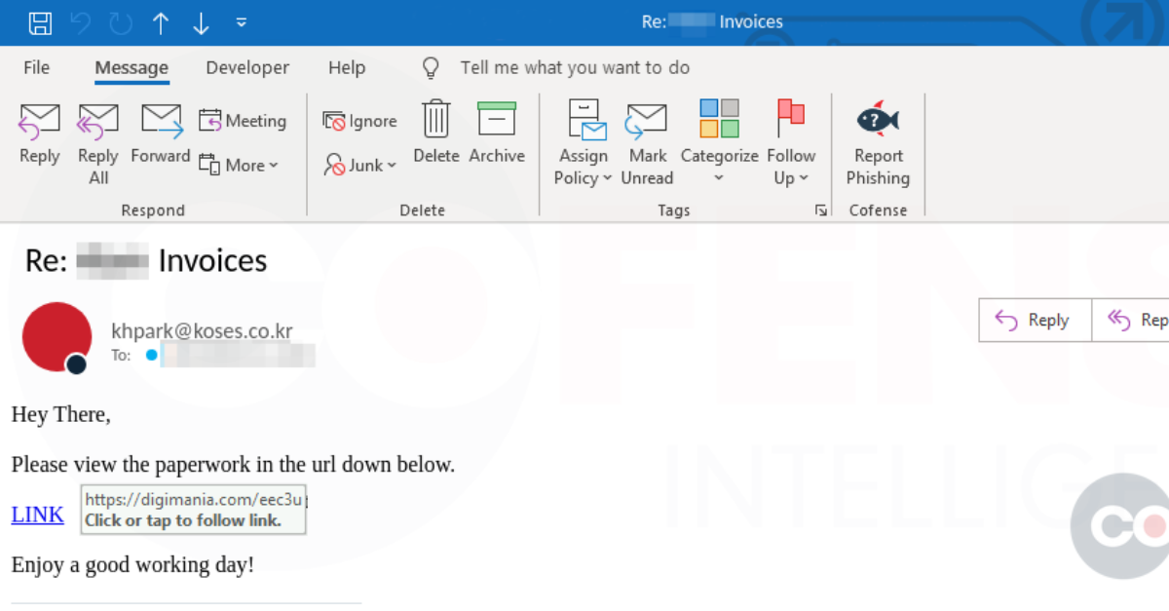Image resolution: width=1169 pixels, height=611 pixels.
Task: Open the More respond options dropdown
Action: (240, 165)
